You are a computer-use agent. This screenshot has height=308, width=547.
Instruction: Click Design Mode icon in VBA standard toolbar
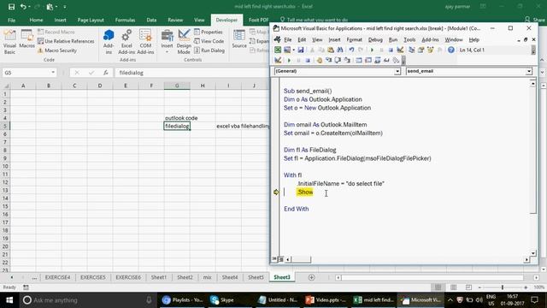pyautogui.click(x=400, y=50)
